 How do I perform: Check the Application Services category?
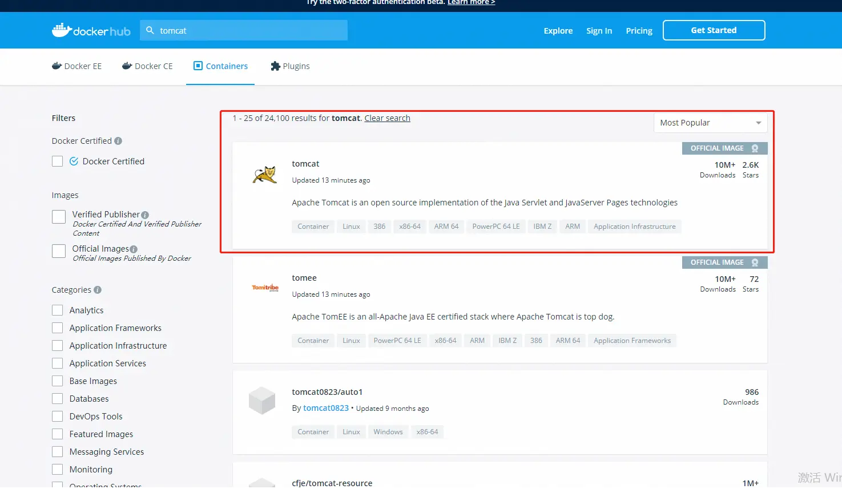(57, 363)
